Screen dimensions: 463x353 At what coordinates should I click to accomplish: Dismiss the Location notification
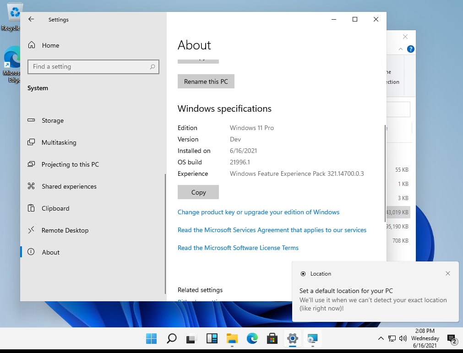click(x=447, y=274)
